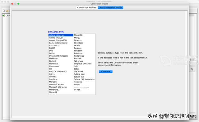Image resolution: width=199 pixels, height=122 pixels.
Task: Select SalesForce in the list
Action: pyautogui.click(x=79, y=61)
